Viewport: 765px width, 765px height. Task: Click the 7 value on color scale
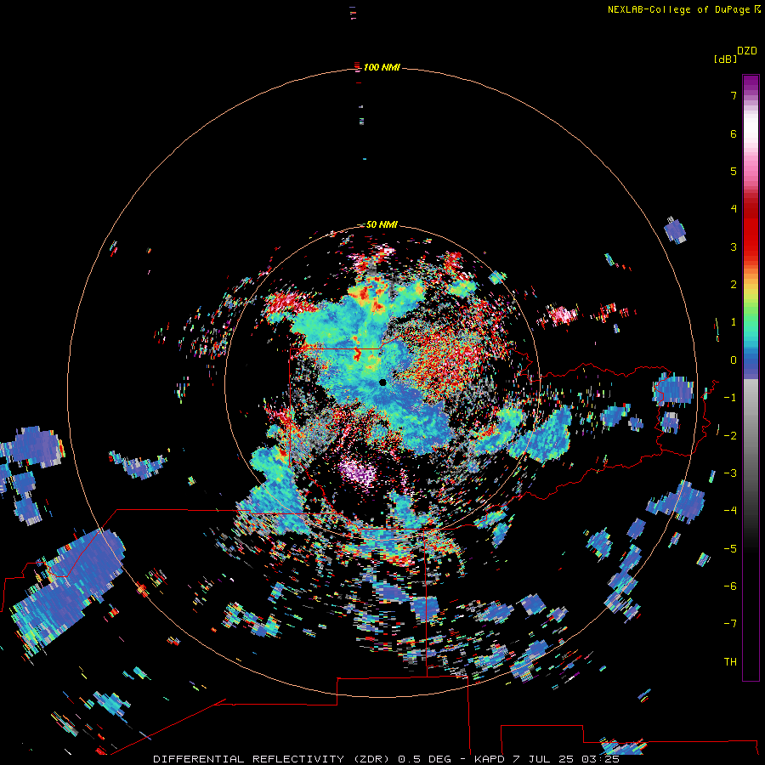click(x=734, y=95)
